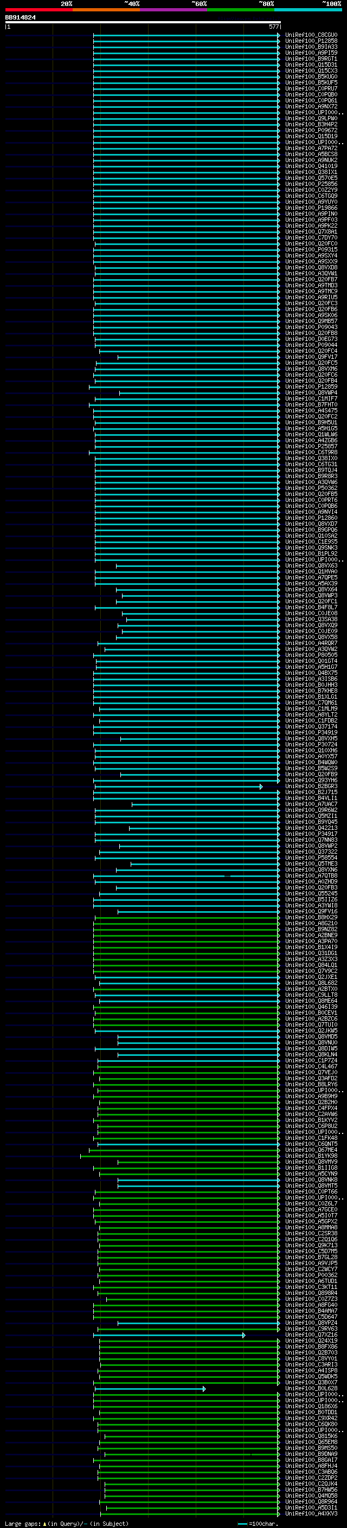Click the red 20% identity legend segment
Viewport: 347px width, 1528px height.
pyautogui.click(x=38, y=10)
